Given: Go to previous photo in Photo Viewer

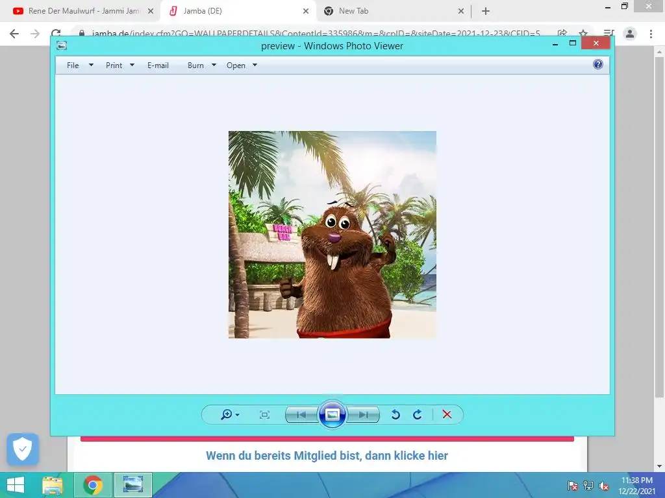Looking at the screenshot, I should pyautogui.click(x=301, y=414).
